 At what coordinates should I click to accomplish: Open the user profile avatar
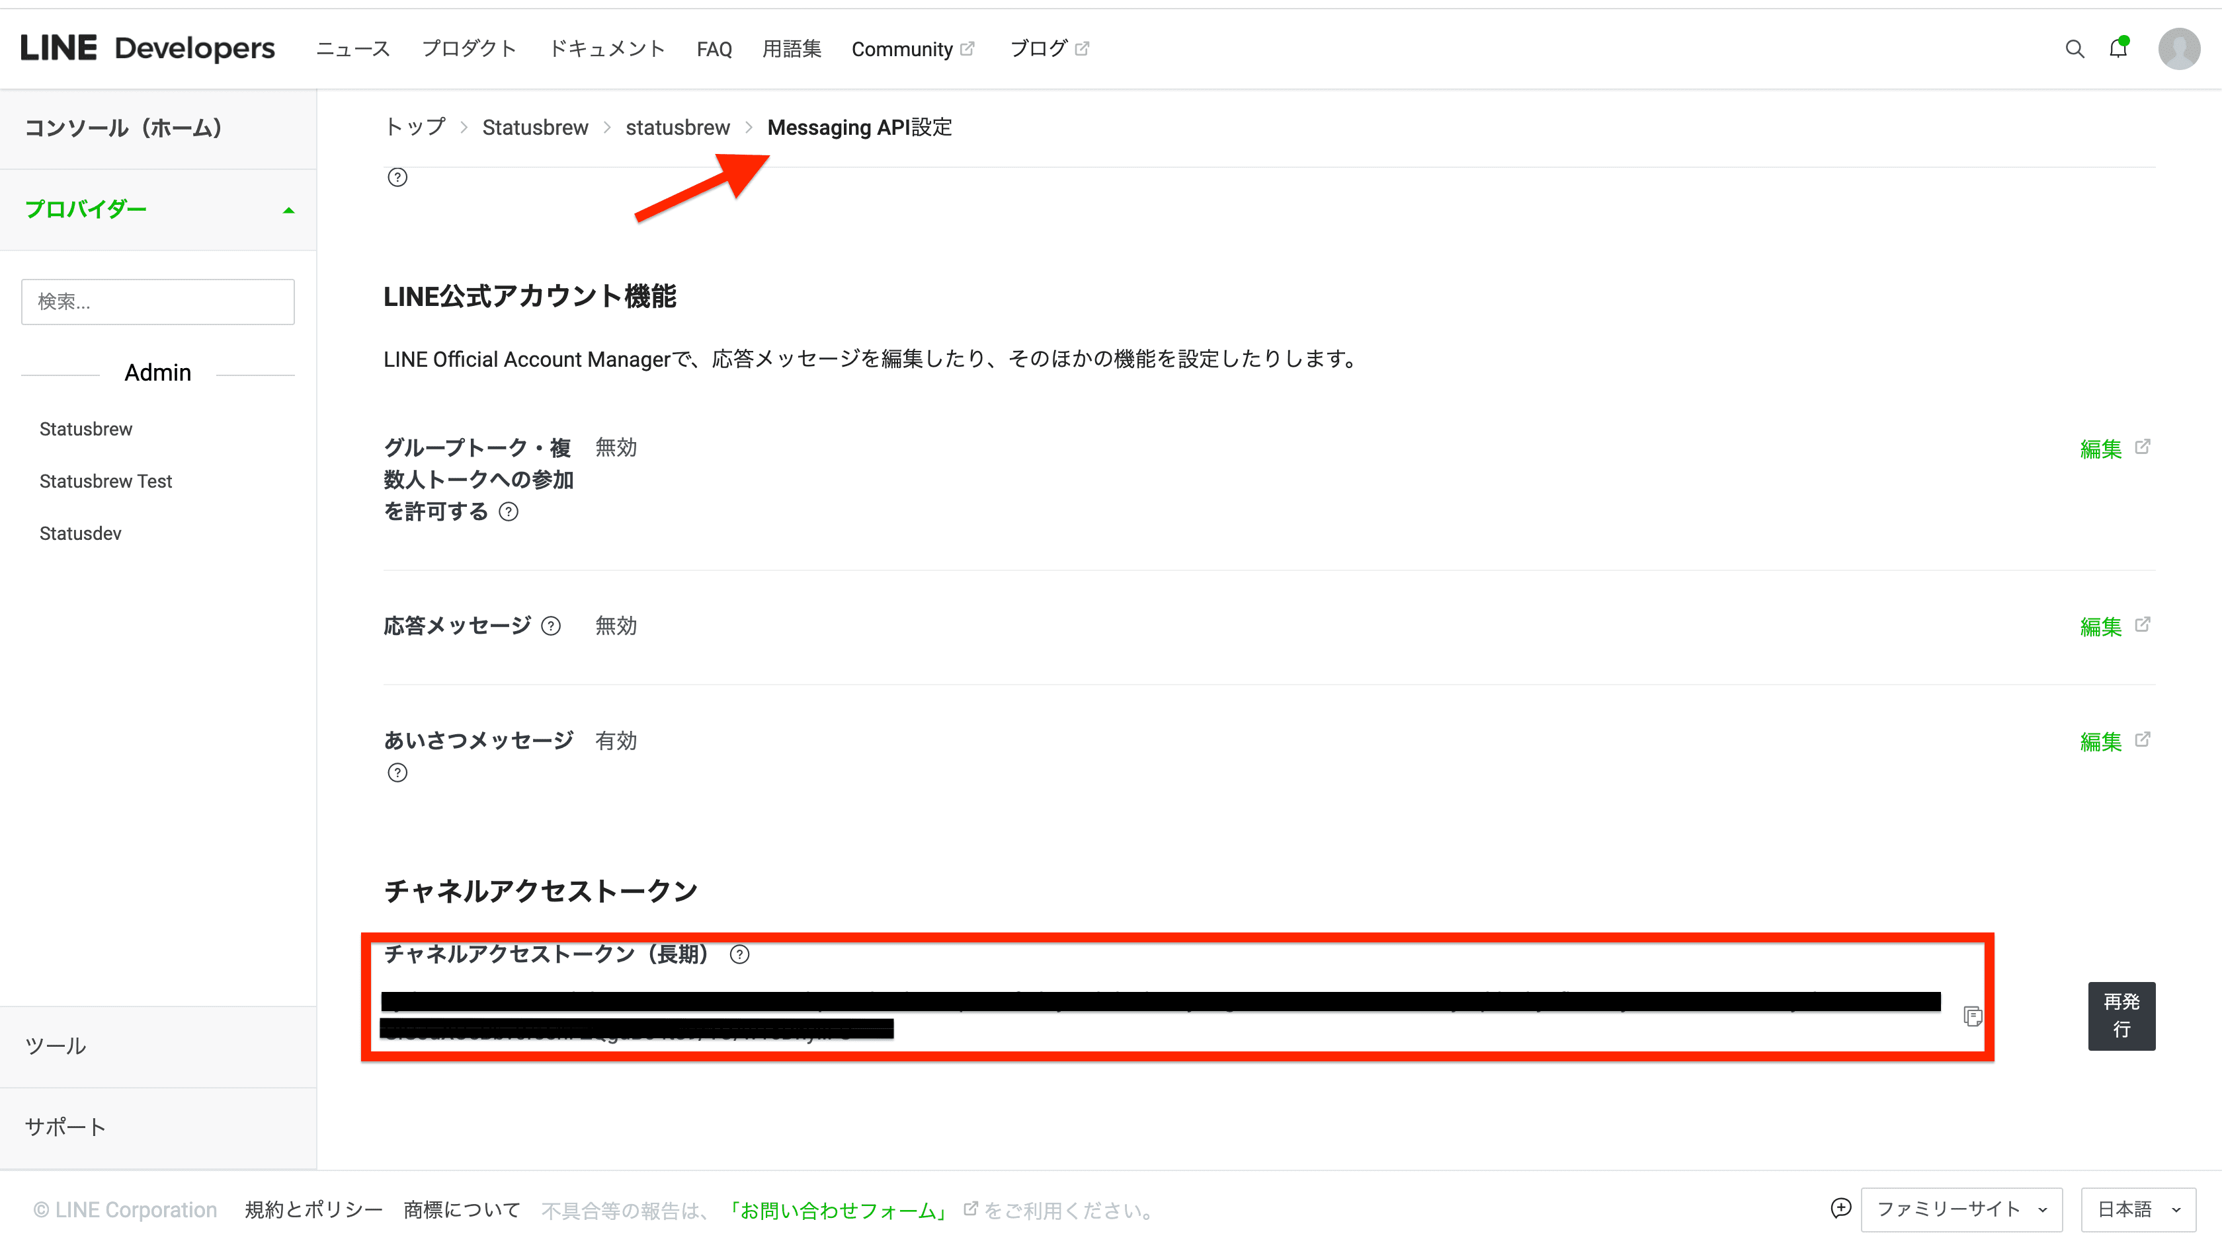click(x=2179, y=48)
